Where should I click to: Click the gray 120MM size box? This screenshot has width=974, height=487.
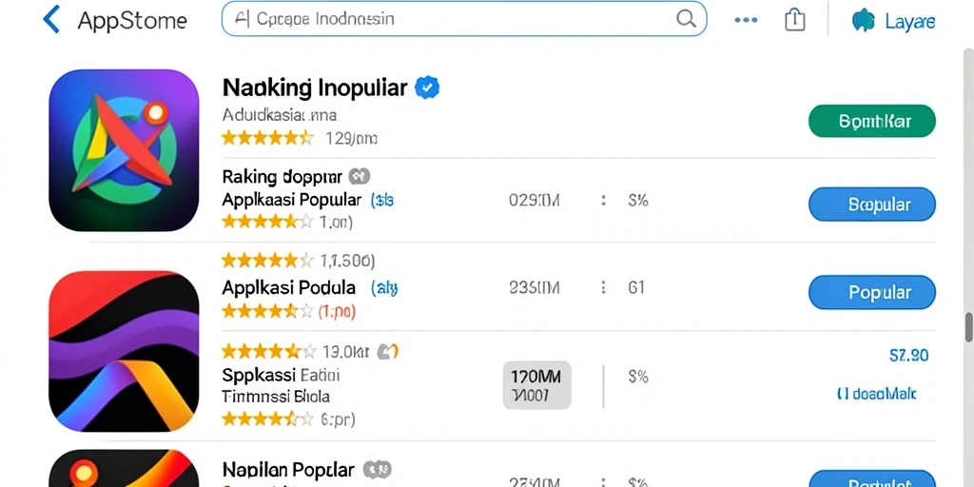click(x=536, y=385)
